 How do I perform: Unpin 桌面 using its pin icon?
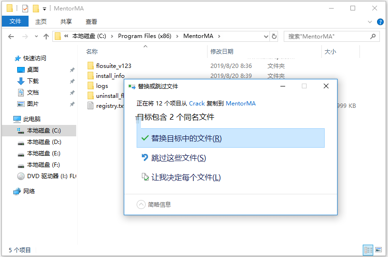72,70
